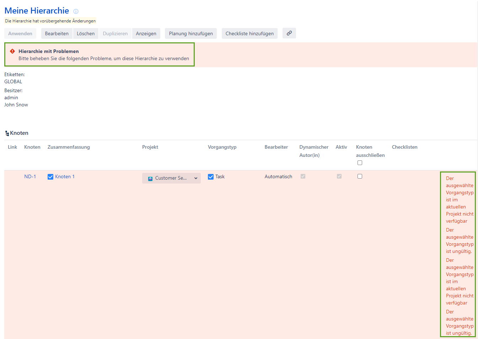Click the Knoten tree structure icon
Screen dimensions: 478x339
click(x=7, y=133)
